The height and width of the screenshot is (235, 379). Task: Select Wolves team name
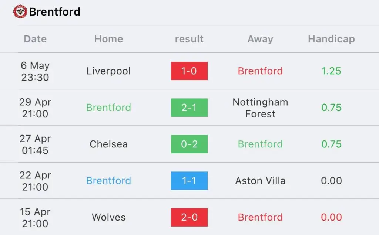click(108, 217)
